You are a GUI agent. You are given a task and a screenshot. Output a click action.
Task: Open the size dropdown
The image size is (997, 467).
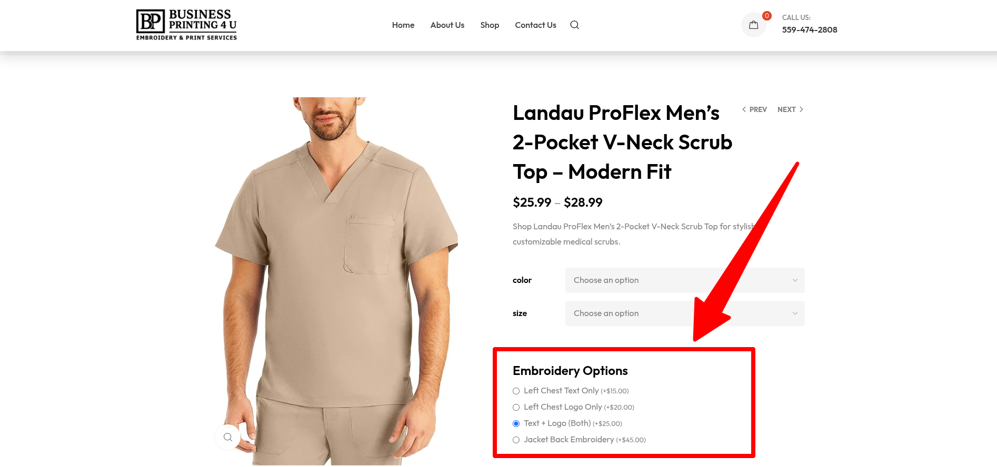[685, 313]
